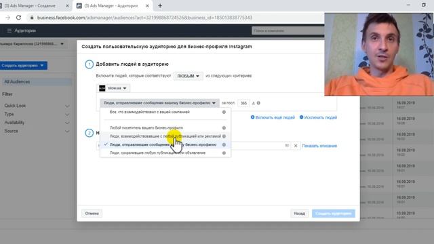Click minus icon of 'Исключить людей'
This screenshot has width=434, height=244.
click(x=301, y=117)
